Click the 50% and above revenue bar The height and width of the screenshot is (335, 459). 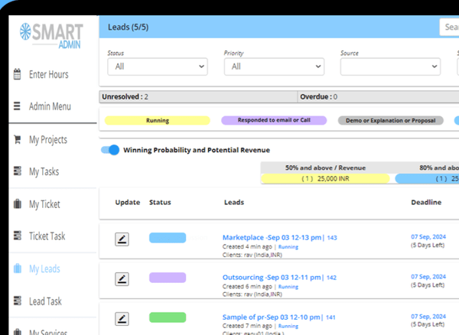tap(325, 178)
